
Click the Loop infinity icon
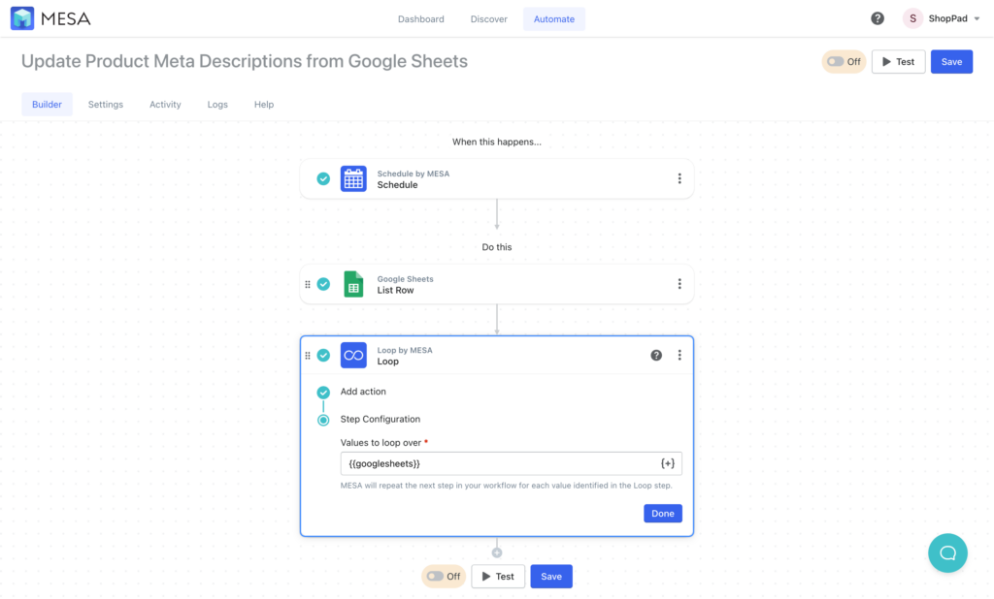tap(353, 355)
